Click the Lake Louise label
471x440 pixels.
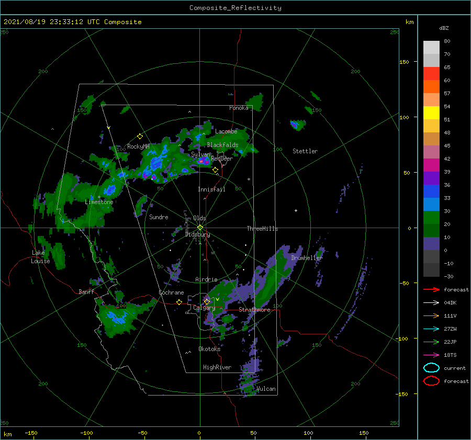pyautogui.click(x=40, y=257)
